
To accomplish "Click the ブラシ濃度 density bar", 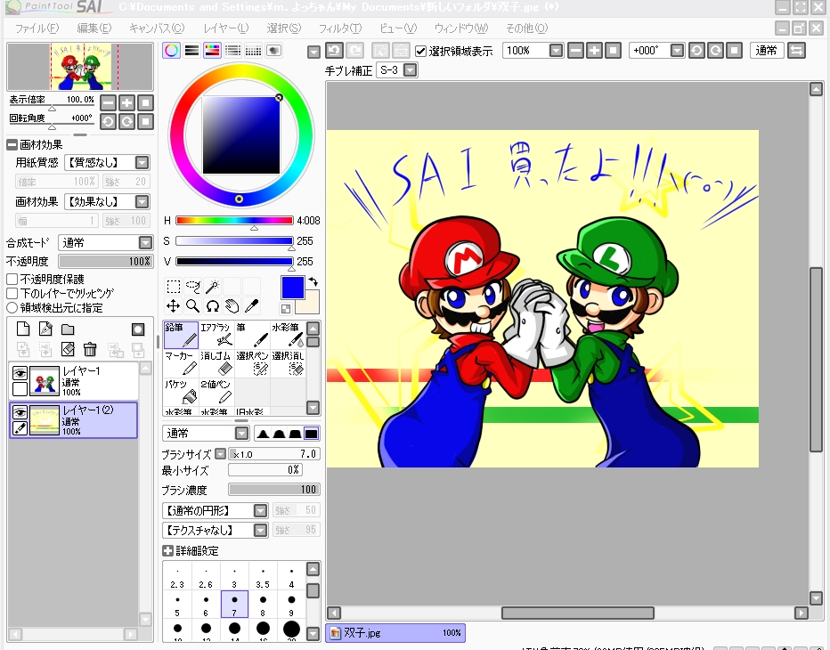I will tap(273, 490).
